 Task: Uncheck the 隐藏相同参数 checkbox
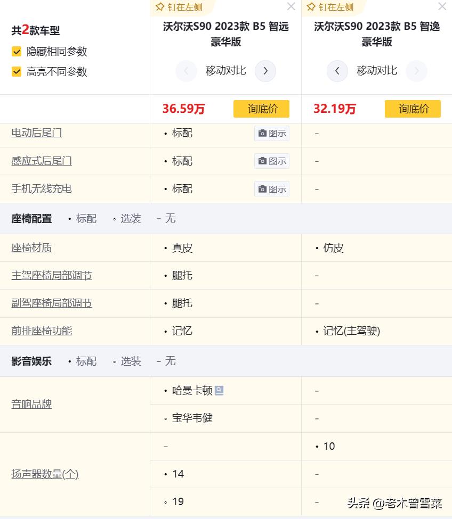[15, 52]
